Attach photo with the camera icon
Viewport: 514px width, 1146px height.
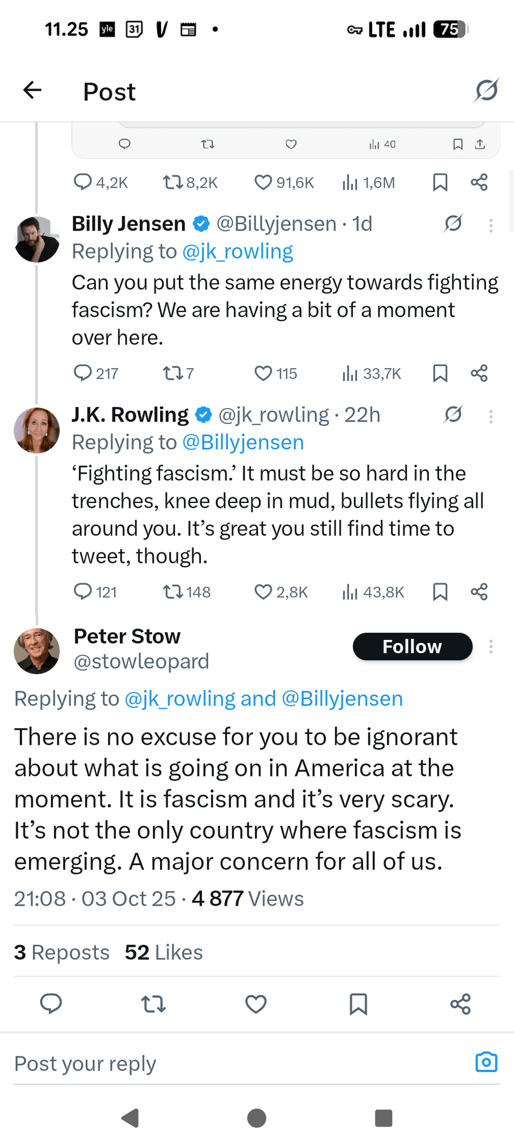tap(486, 1062)
